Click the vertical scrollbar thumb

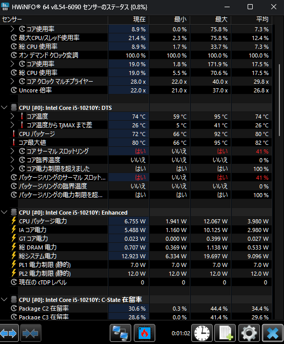tap(279, 100)
